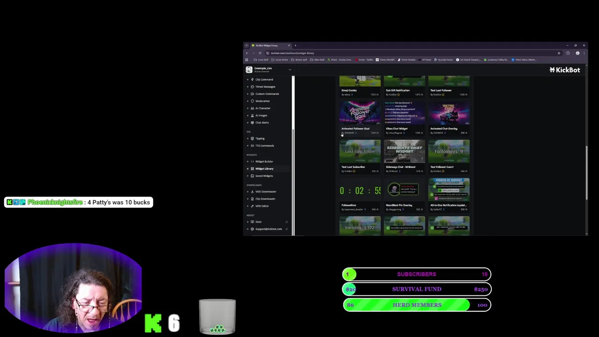Open Custom Commands in the sidebar
Viewport: 599px width, 337px height.
coord(267,94)
